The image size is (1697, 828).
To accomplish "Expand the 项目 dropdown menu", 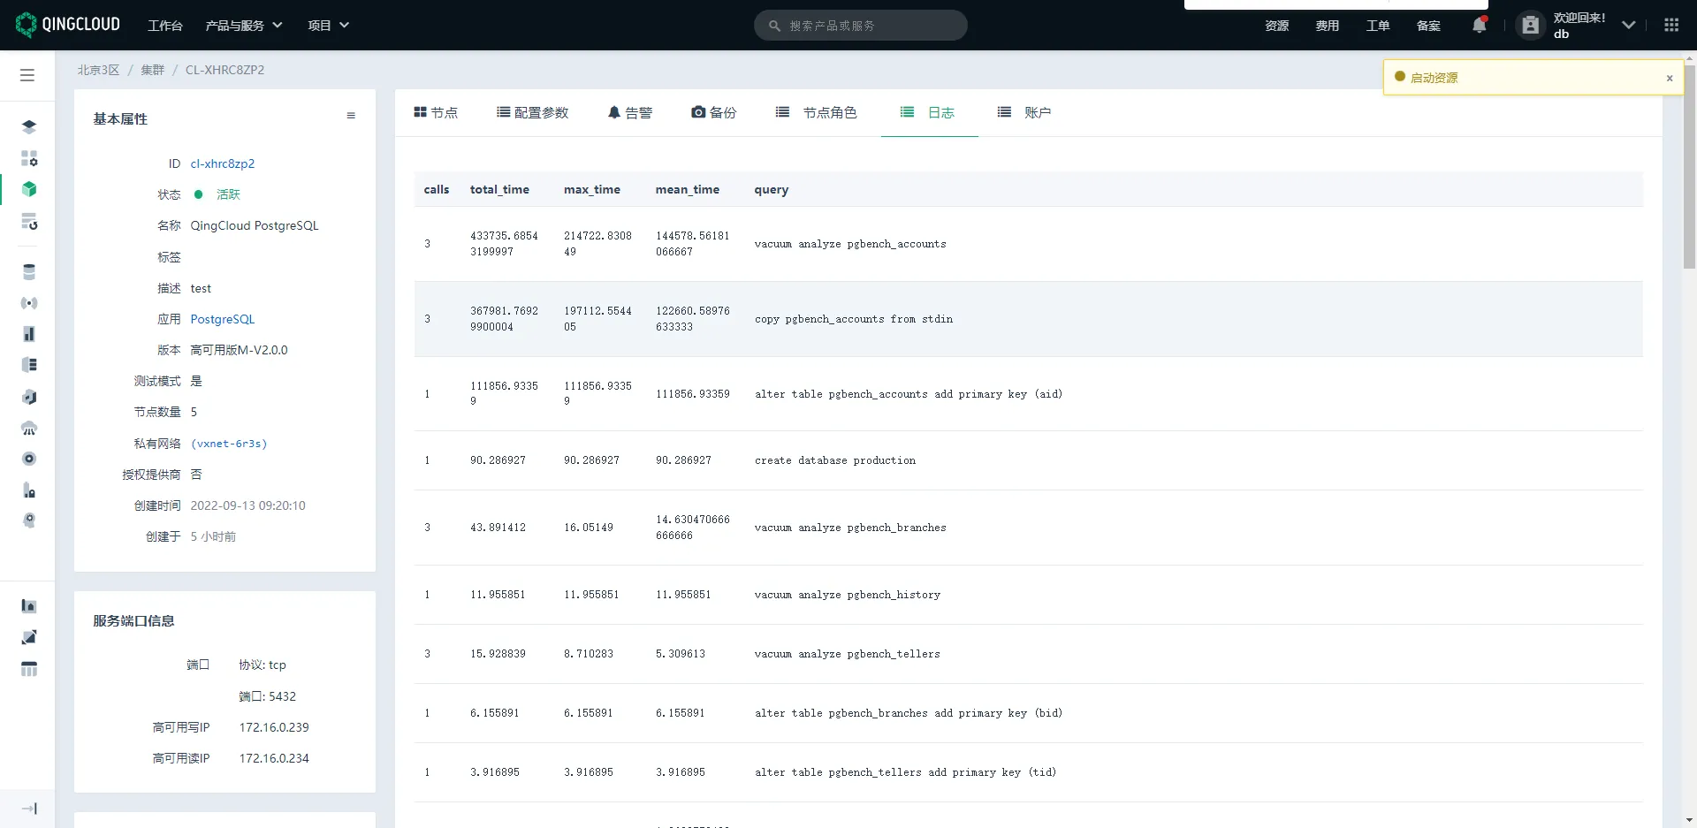I will coord(328,26).
